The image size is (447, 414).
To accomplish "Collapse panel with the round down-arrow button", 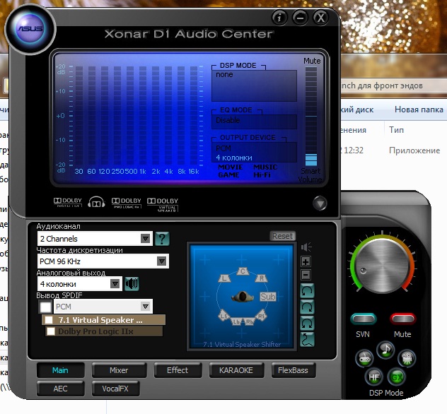I will point(320,203).
